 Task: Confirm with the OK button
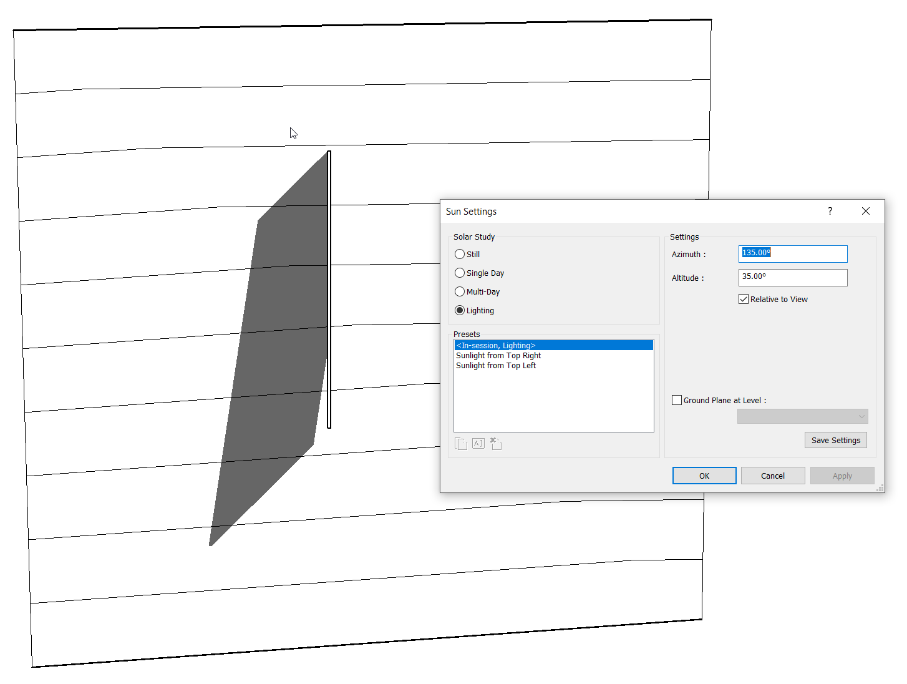[x=704, y=475]
